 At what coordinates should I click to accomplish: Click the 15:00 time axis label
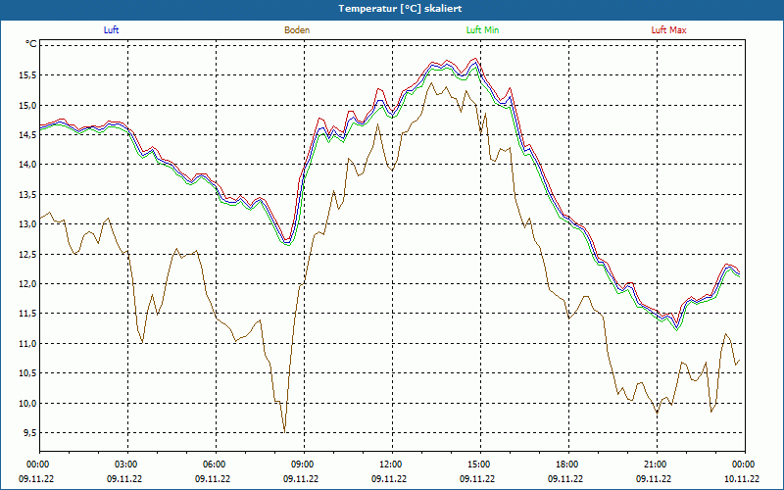[480, 465]
